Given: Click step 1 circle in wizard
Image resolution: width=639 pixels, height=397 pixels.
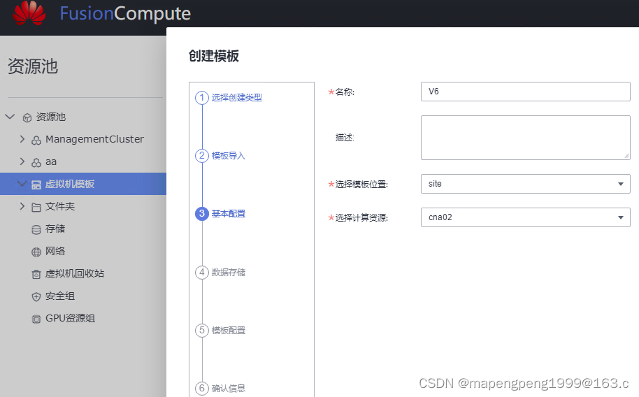Looking at the screenshot, I should coord(202,97).
